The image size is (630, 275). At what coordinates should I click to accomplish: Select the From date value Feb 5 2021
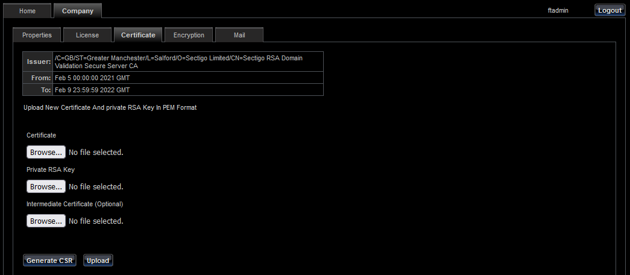[x=92, y=78]
